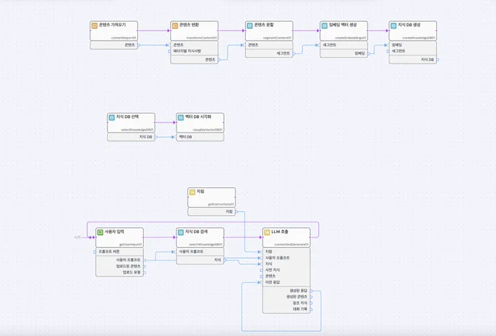Click the 이전 응답 input row
496x336 pixels.
coord(286,283)
